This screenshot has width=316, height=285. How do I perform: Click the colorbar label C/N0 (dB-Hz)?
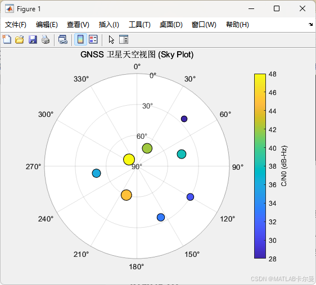284,166
